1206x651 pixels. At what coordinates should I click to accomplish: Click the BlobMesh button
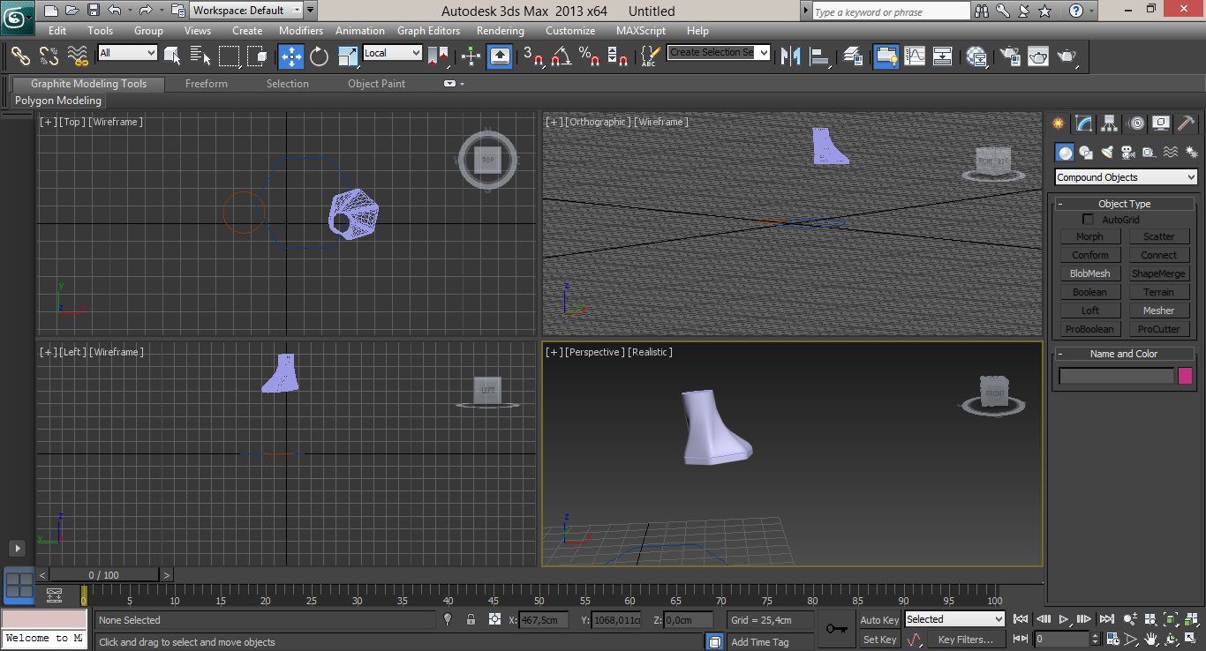point(1090,273)
